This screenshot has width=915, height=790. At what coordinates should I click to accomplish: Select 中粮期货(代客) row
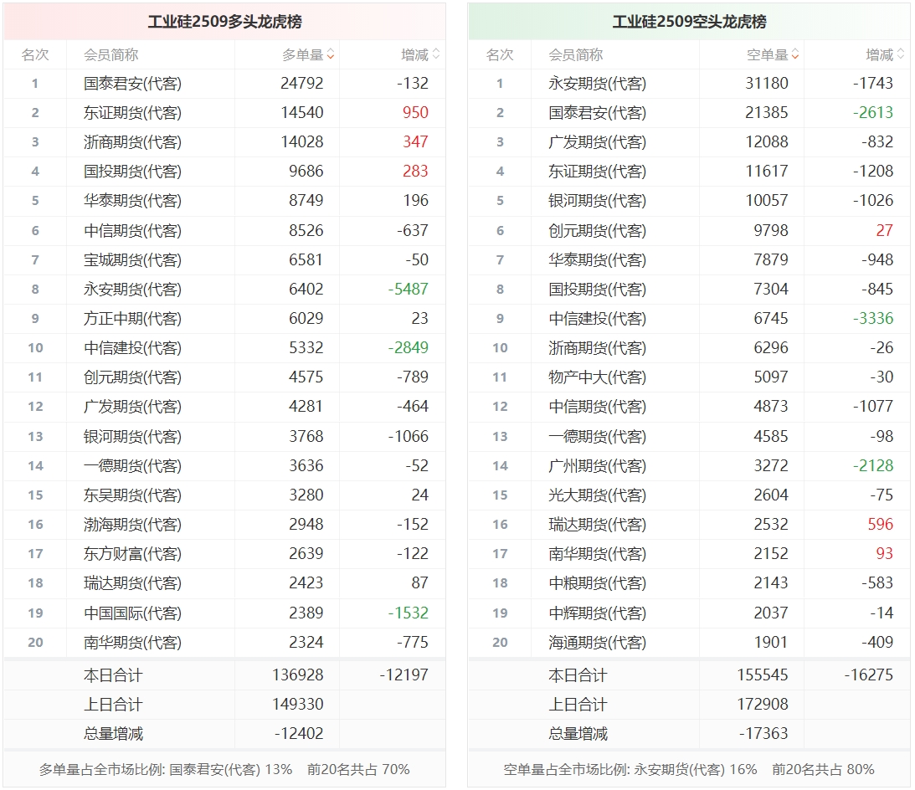click(x=689, y=582)
